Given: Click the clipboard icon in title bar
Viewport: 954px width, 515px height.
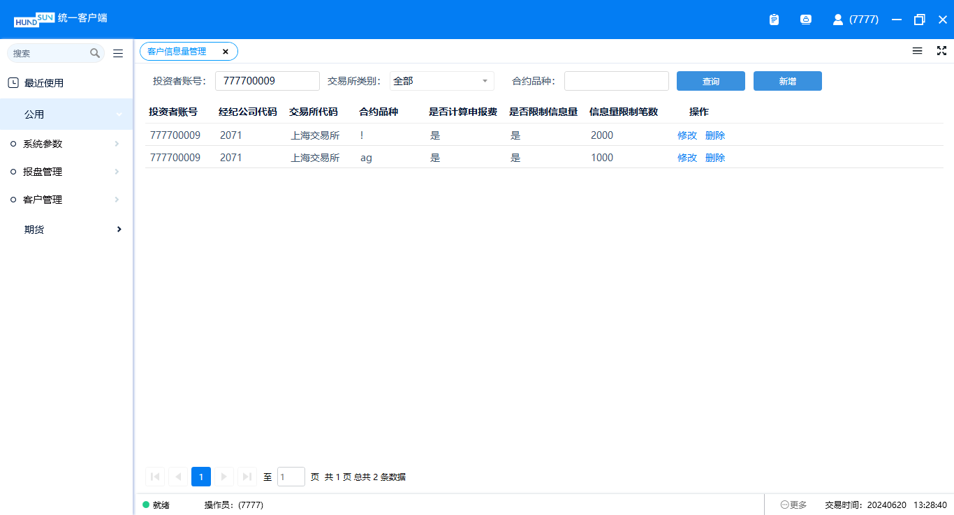Looking at the screenshot, I should click(774, 20).
